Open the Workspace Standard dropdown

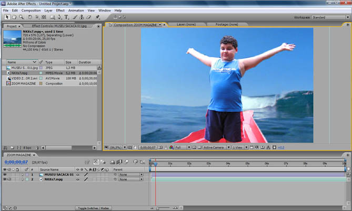[329, 17]
